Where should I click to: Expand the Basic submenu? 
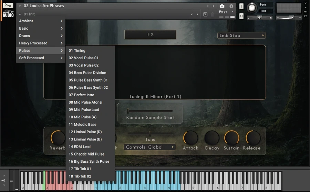(x=41, y=28)
